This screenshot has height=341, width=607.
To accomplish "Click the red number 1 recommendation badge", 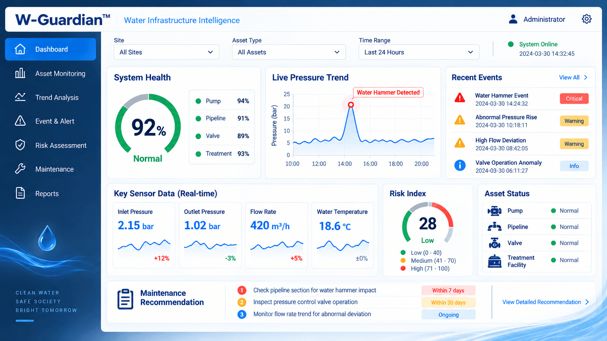I will (242, 290).
